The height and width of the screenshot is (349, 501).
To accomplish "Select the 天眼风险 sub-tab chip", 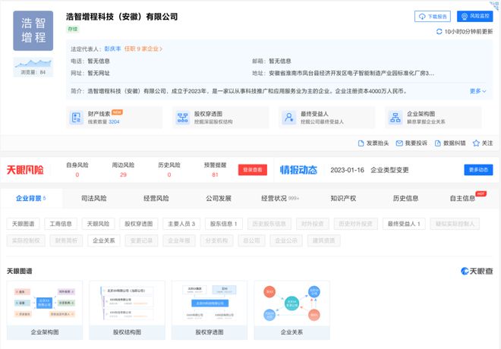I will (x=98, y=224).
